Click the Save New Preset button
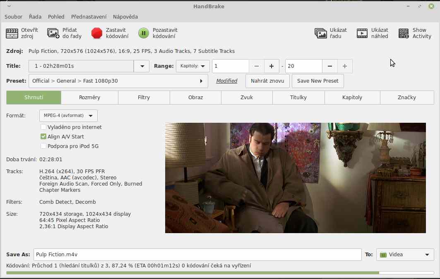This screenshot has width=440, height=279. click(x=317, y=81)
